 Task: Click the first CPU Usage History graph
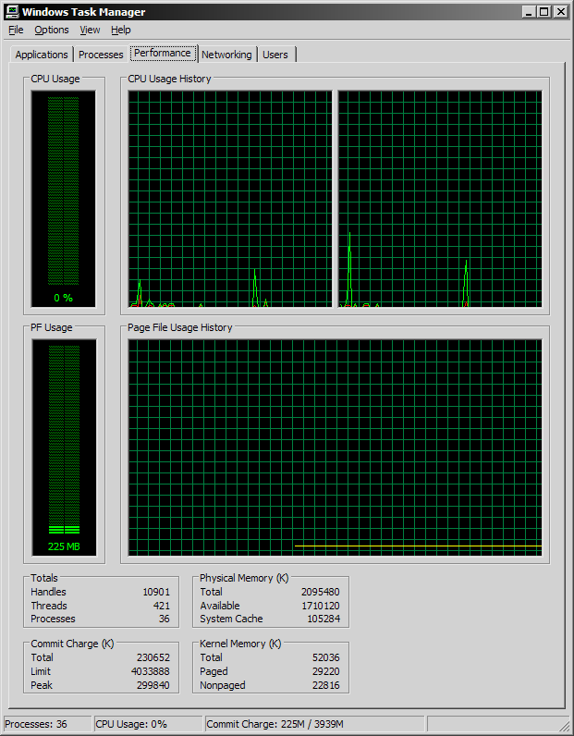(x=230, y=199)
